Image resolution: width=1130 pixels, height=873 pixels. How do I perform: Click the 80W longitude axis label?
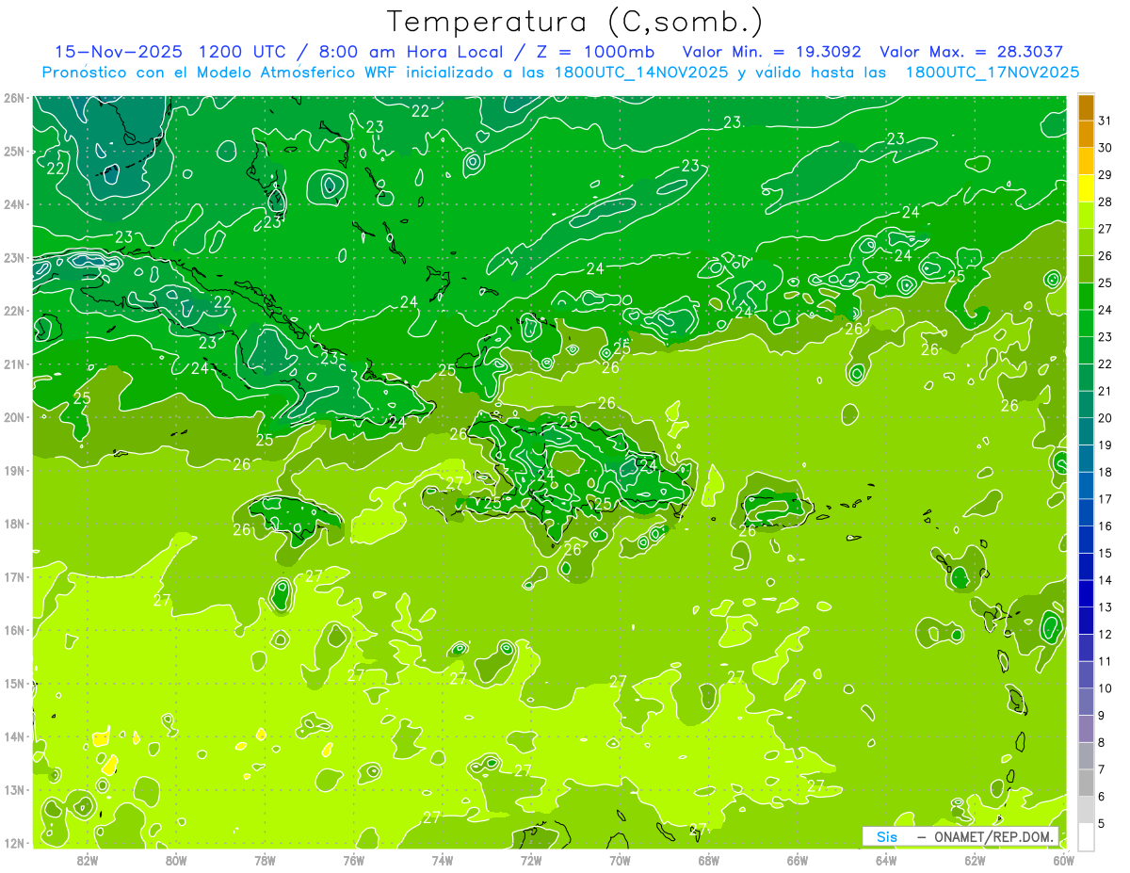(x=176, y=860)
